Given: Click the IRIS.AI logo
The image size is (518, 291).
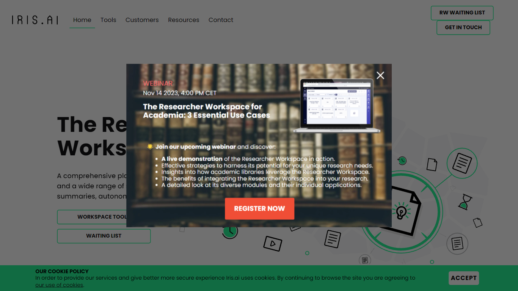Looking at the screenshot, I should 35,20.
